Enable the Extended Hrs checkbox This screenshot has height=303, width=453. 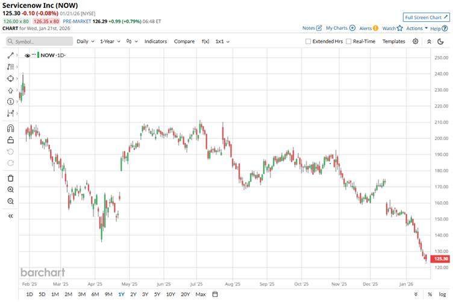point(308,42)
